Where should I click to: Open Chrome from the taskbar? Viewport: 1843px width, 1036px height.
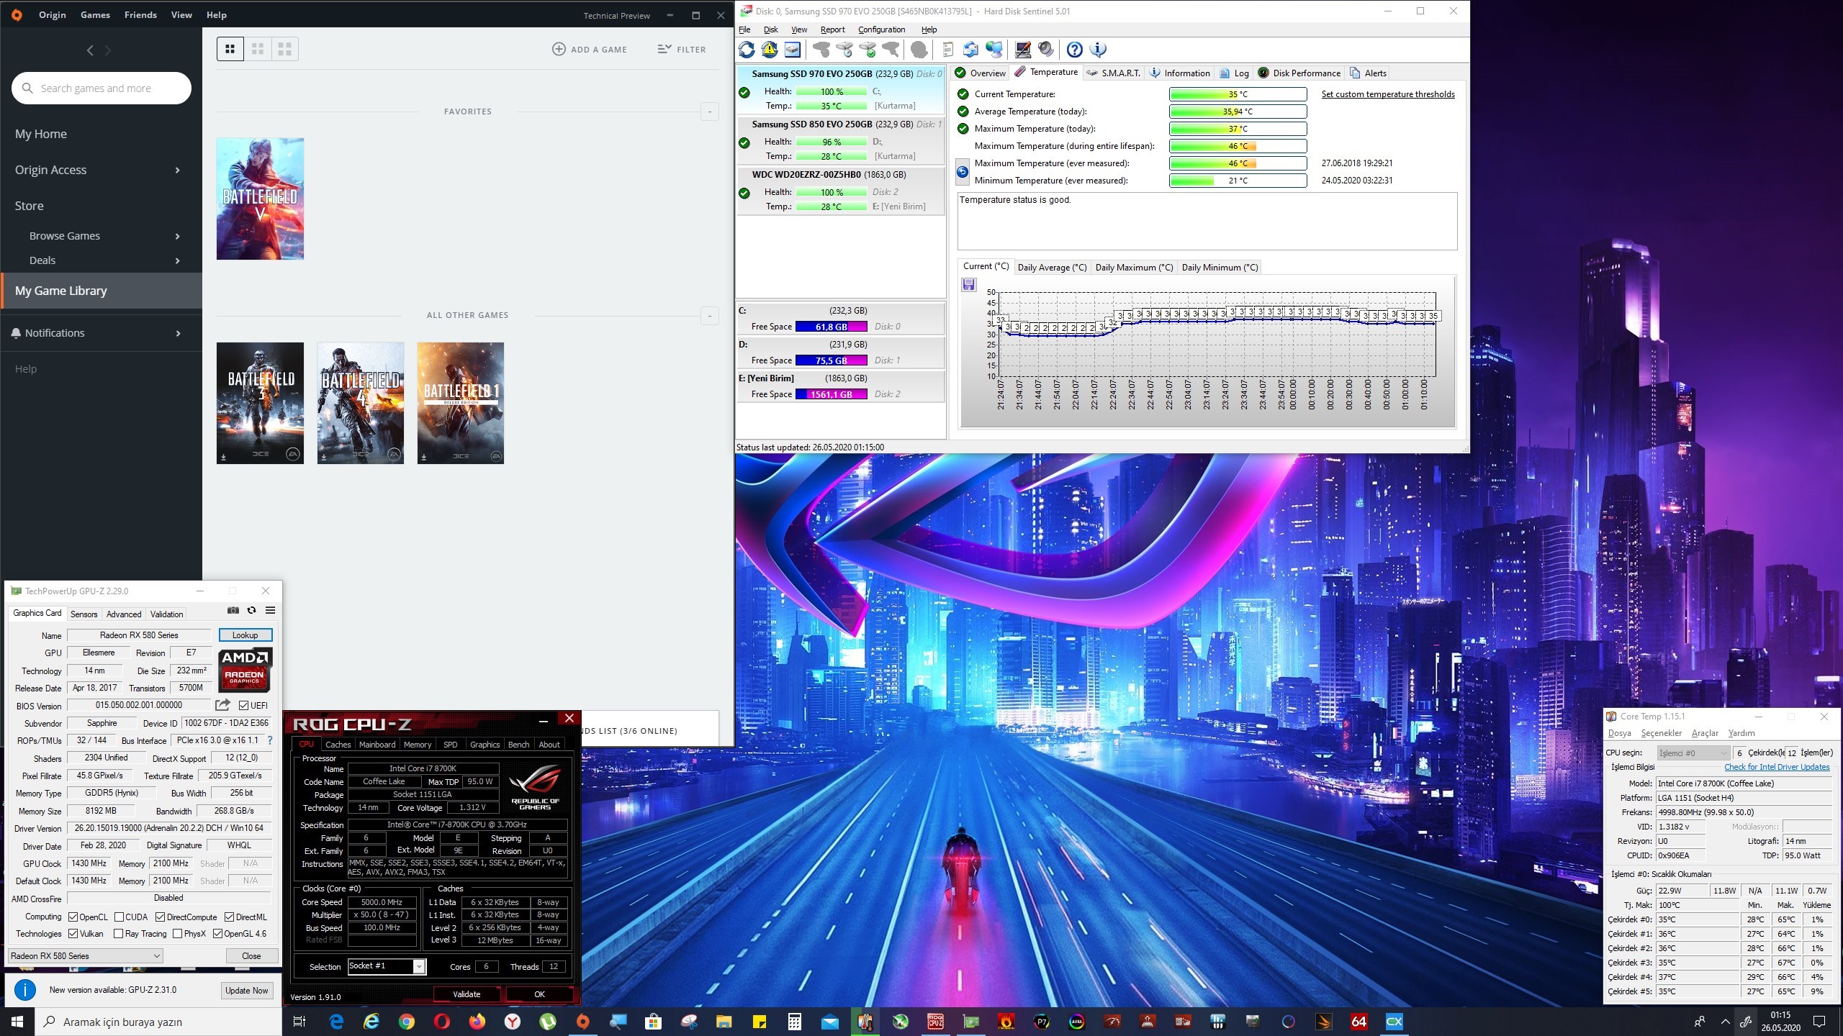(407, 1022)
